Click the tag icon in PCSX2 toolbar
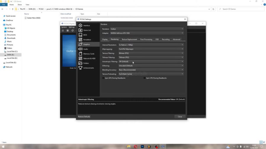The width and height of the screenshot is (266, 149). tap(73, 31)
